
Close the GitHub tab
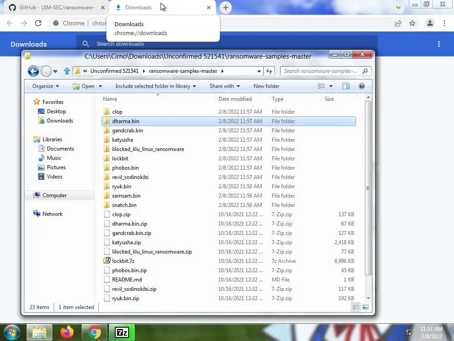[x=103, y=8]
